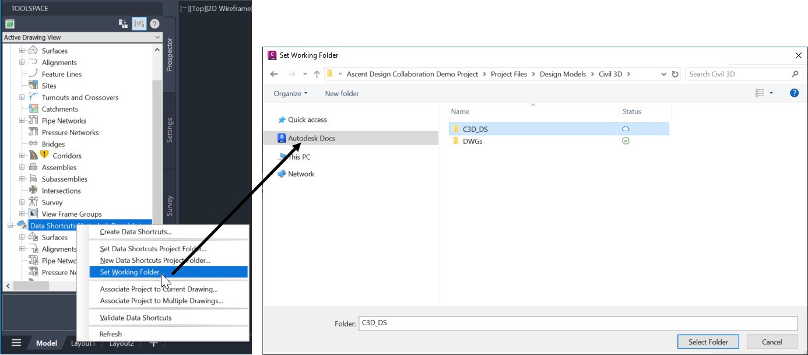Expand the Corridors node
This screenshot has width=808, height=355.
22,156
